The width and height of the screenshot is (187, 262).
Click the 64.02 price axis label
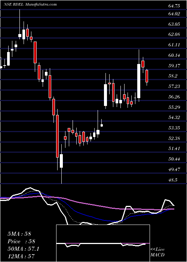click(x=174, y=14)
